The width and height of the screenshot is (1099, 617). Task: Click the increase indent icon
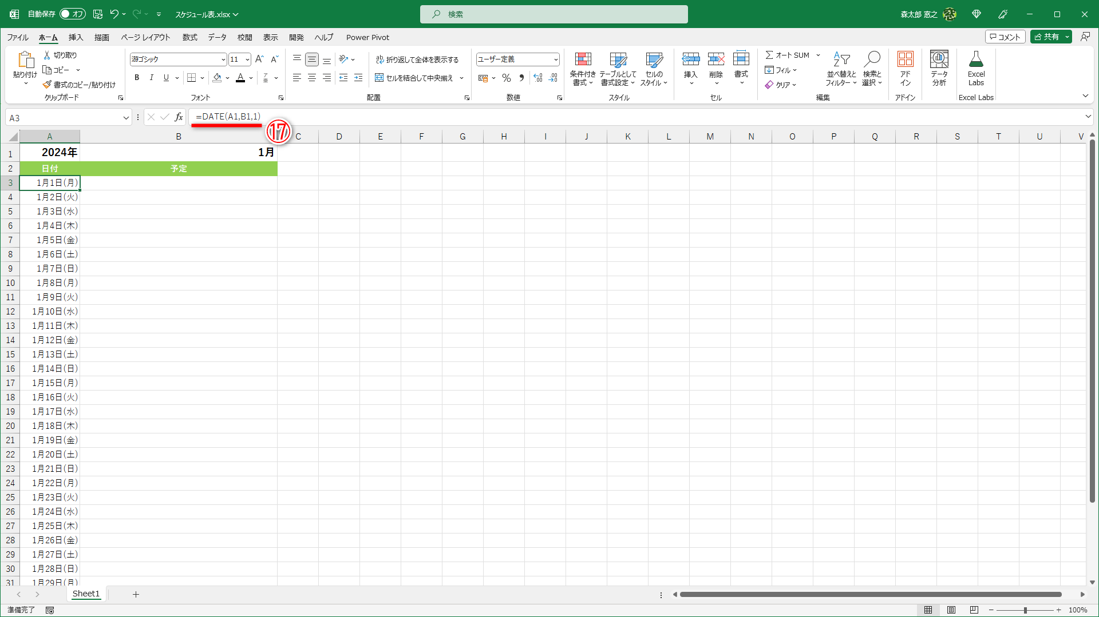[x=358, y=78]
